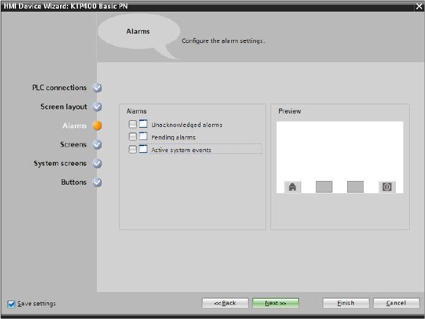Screen dimensions: 425x319
Task: Enable the Active system events checkbox
Action: 132,149
